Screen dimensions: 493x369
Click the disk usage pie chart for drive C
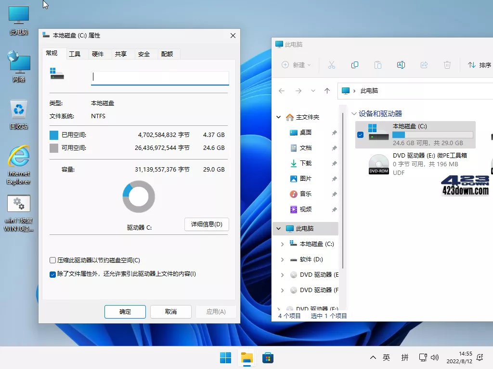pyautogui.click(x=139, y=196)
